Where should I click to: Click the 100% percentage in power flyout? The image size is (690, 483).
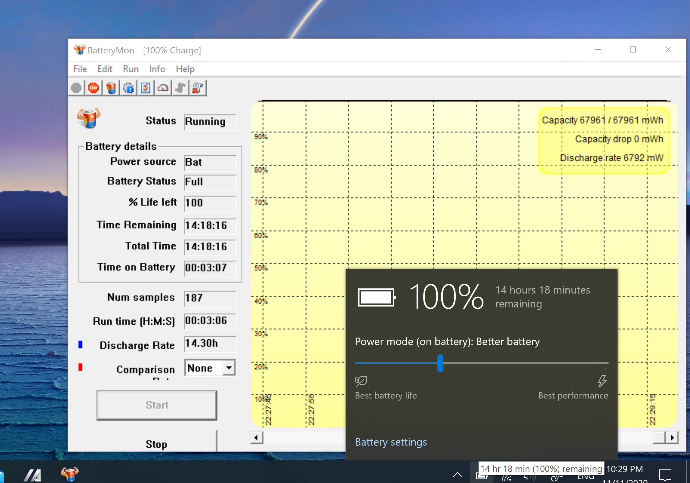coord(446,297)
